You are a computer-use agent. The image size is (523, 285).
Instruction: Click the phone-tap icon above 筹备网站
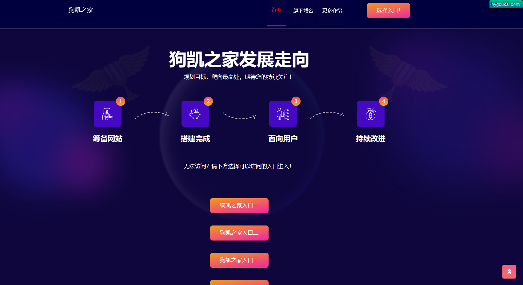pyautogui.click(x=108, y=114)
